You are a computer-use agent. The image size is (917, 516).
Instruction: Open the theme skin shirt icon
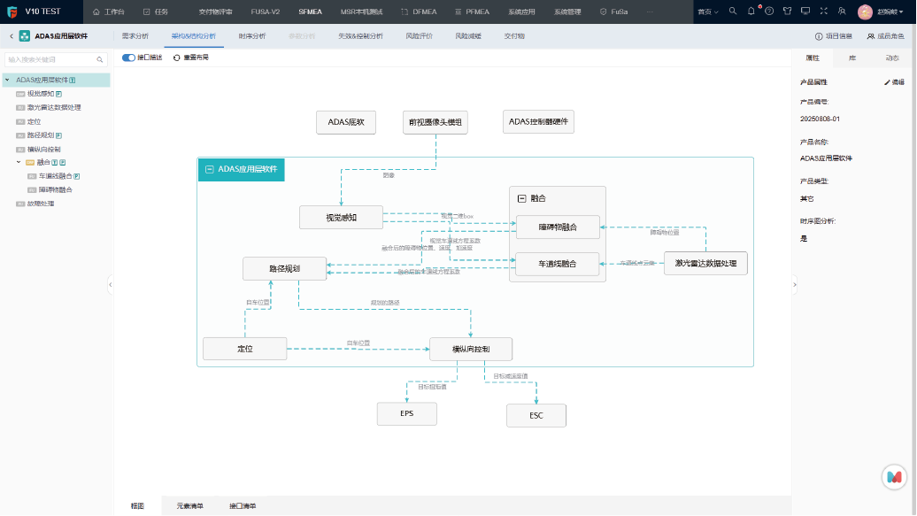pyautogui.click(x=786, y=12)
